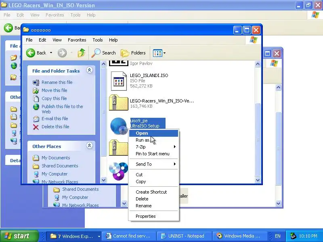Collapse the Other Places panel
Screen dimensions: 323x242
pyautogui.click(x=89, y=146)
